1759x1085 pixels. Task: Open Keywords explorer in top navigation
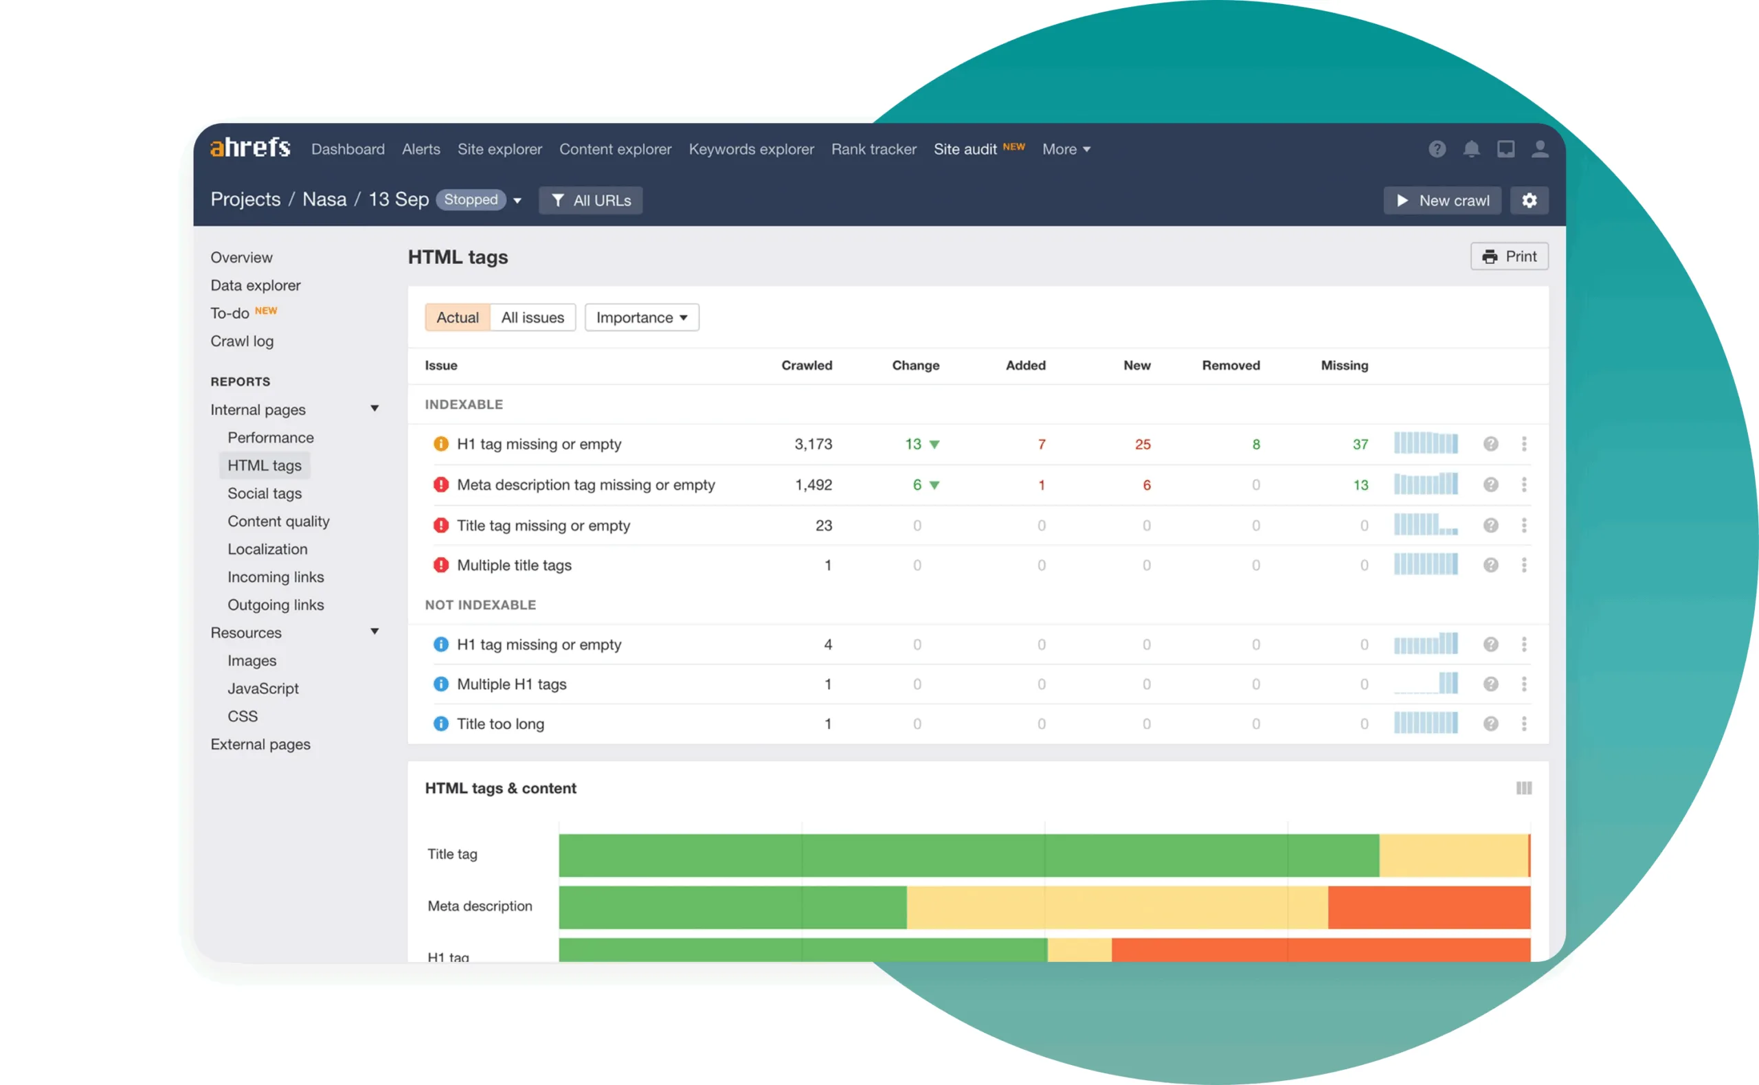point(751,149)
